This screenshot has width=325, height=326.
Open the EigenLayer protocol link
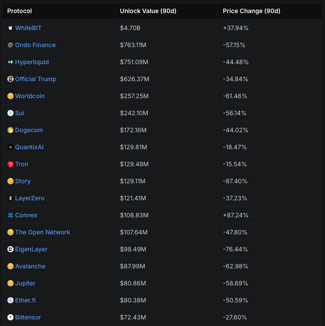point(31,249)
